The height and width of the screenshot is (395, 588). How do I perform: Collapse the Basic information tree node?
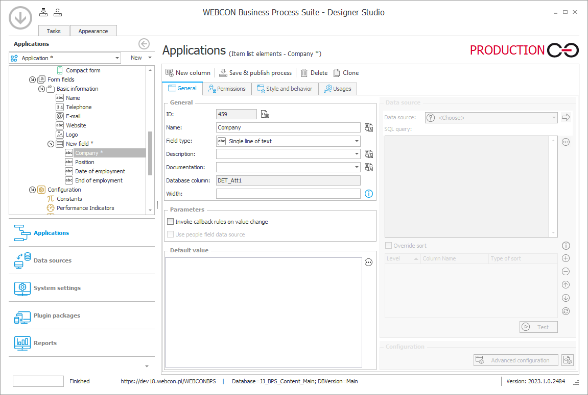41,89
